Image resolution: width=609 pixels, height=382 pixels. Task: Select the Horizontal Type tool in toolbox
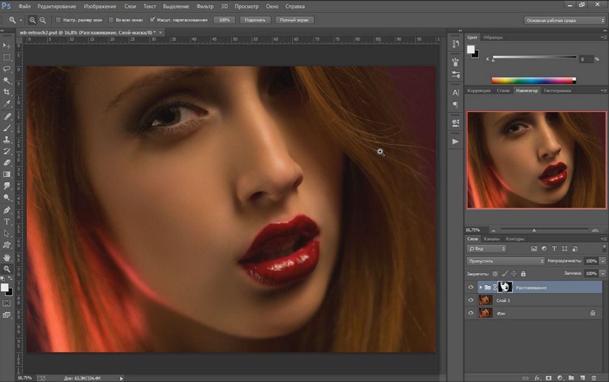click(7, 221)
